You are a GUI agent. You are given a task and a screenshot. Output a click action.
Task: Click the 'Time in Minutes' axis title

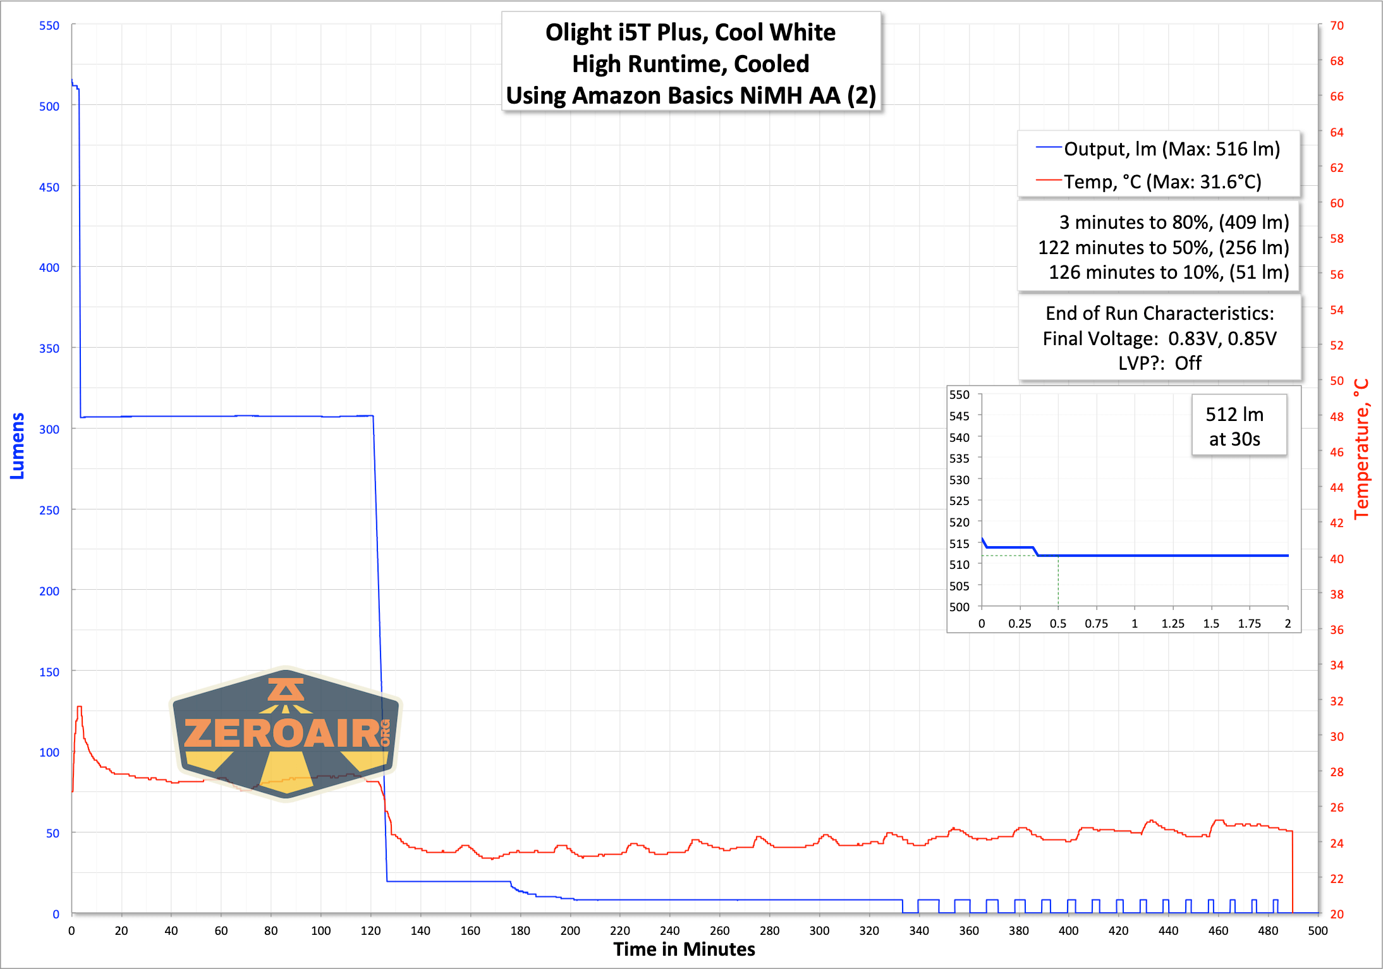[684, 949]
